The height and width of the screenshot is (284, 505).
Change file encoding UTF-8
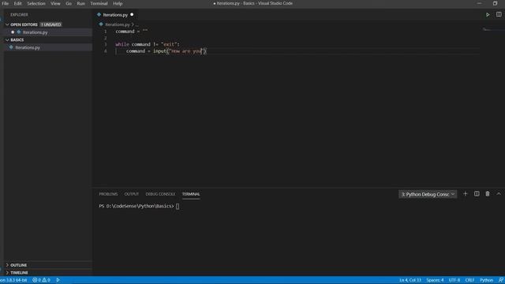[454, 280]
